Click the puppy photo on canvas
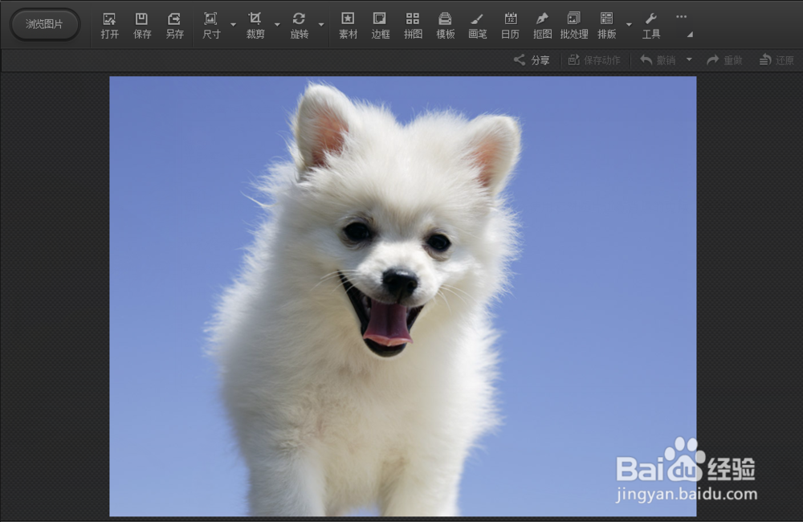Viewport: 803px width, 522px height. point(402,296)
